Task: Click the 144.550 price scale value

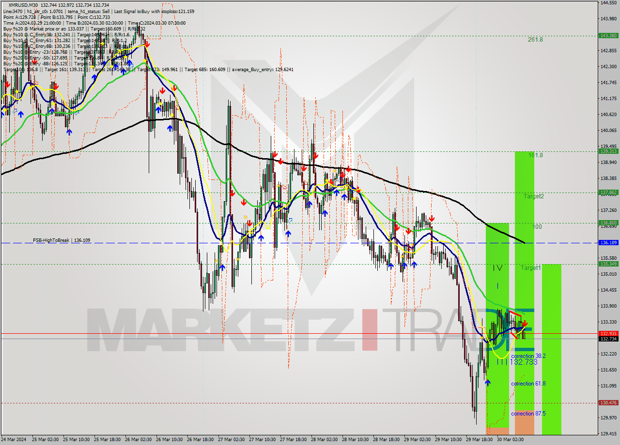Action: click(608, 3)
